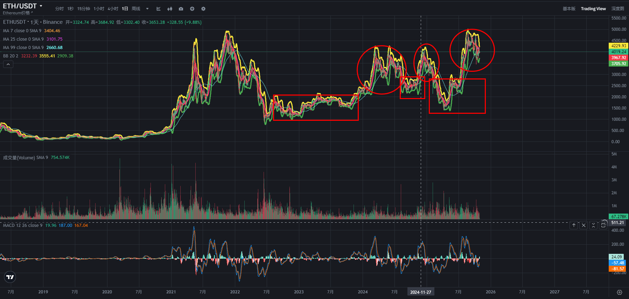Collapse the indicator legend with chevron button
The image size is (629, 299).
(x=8, y=64)
